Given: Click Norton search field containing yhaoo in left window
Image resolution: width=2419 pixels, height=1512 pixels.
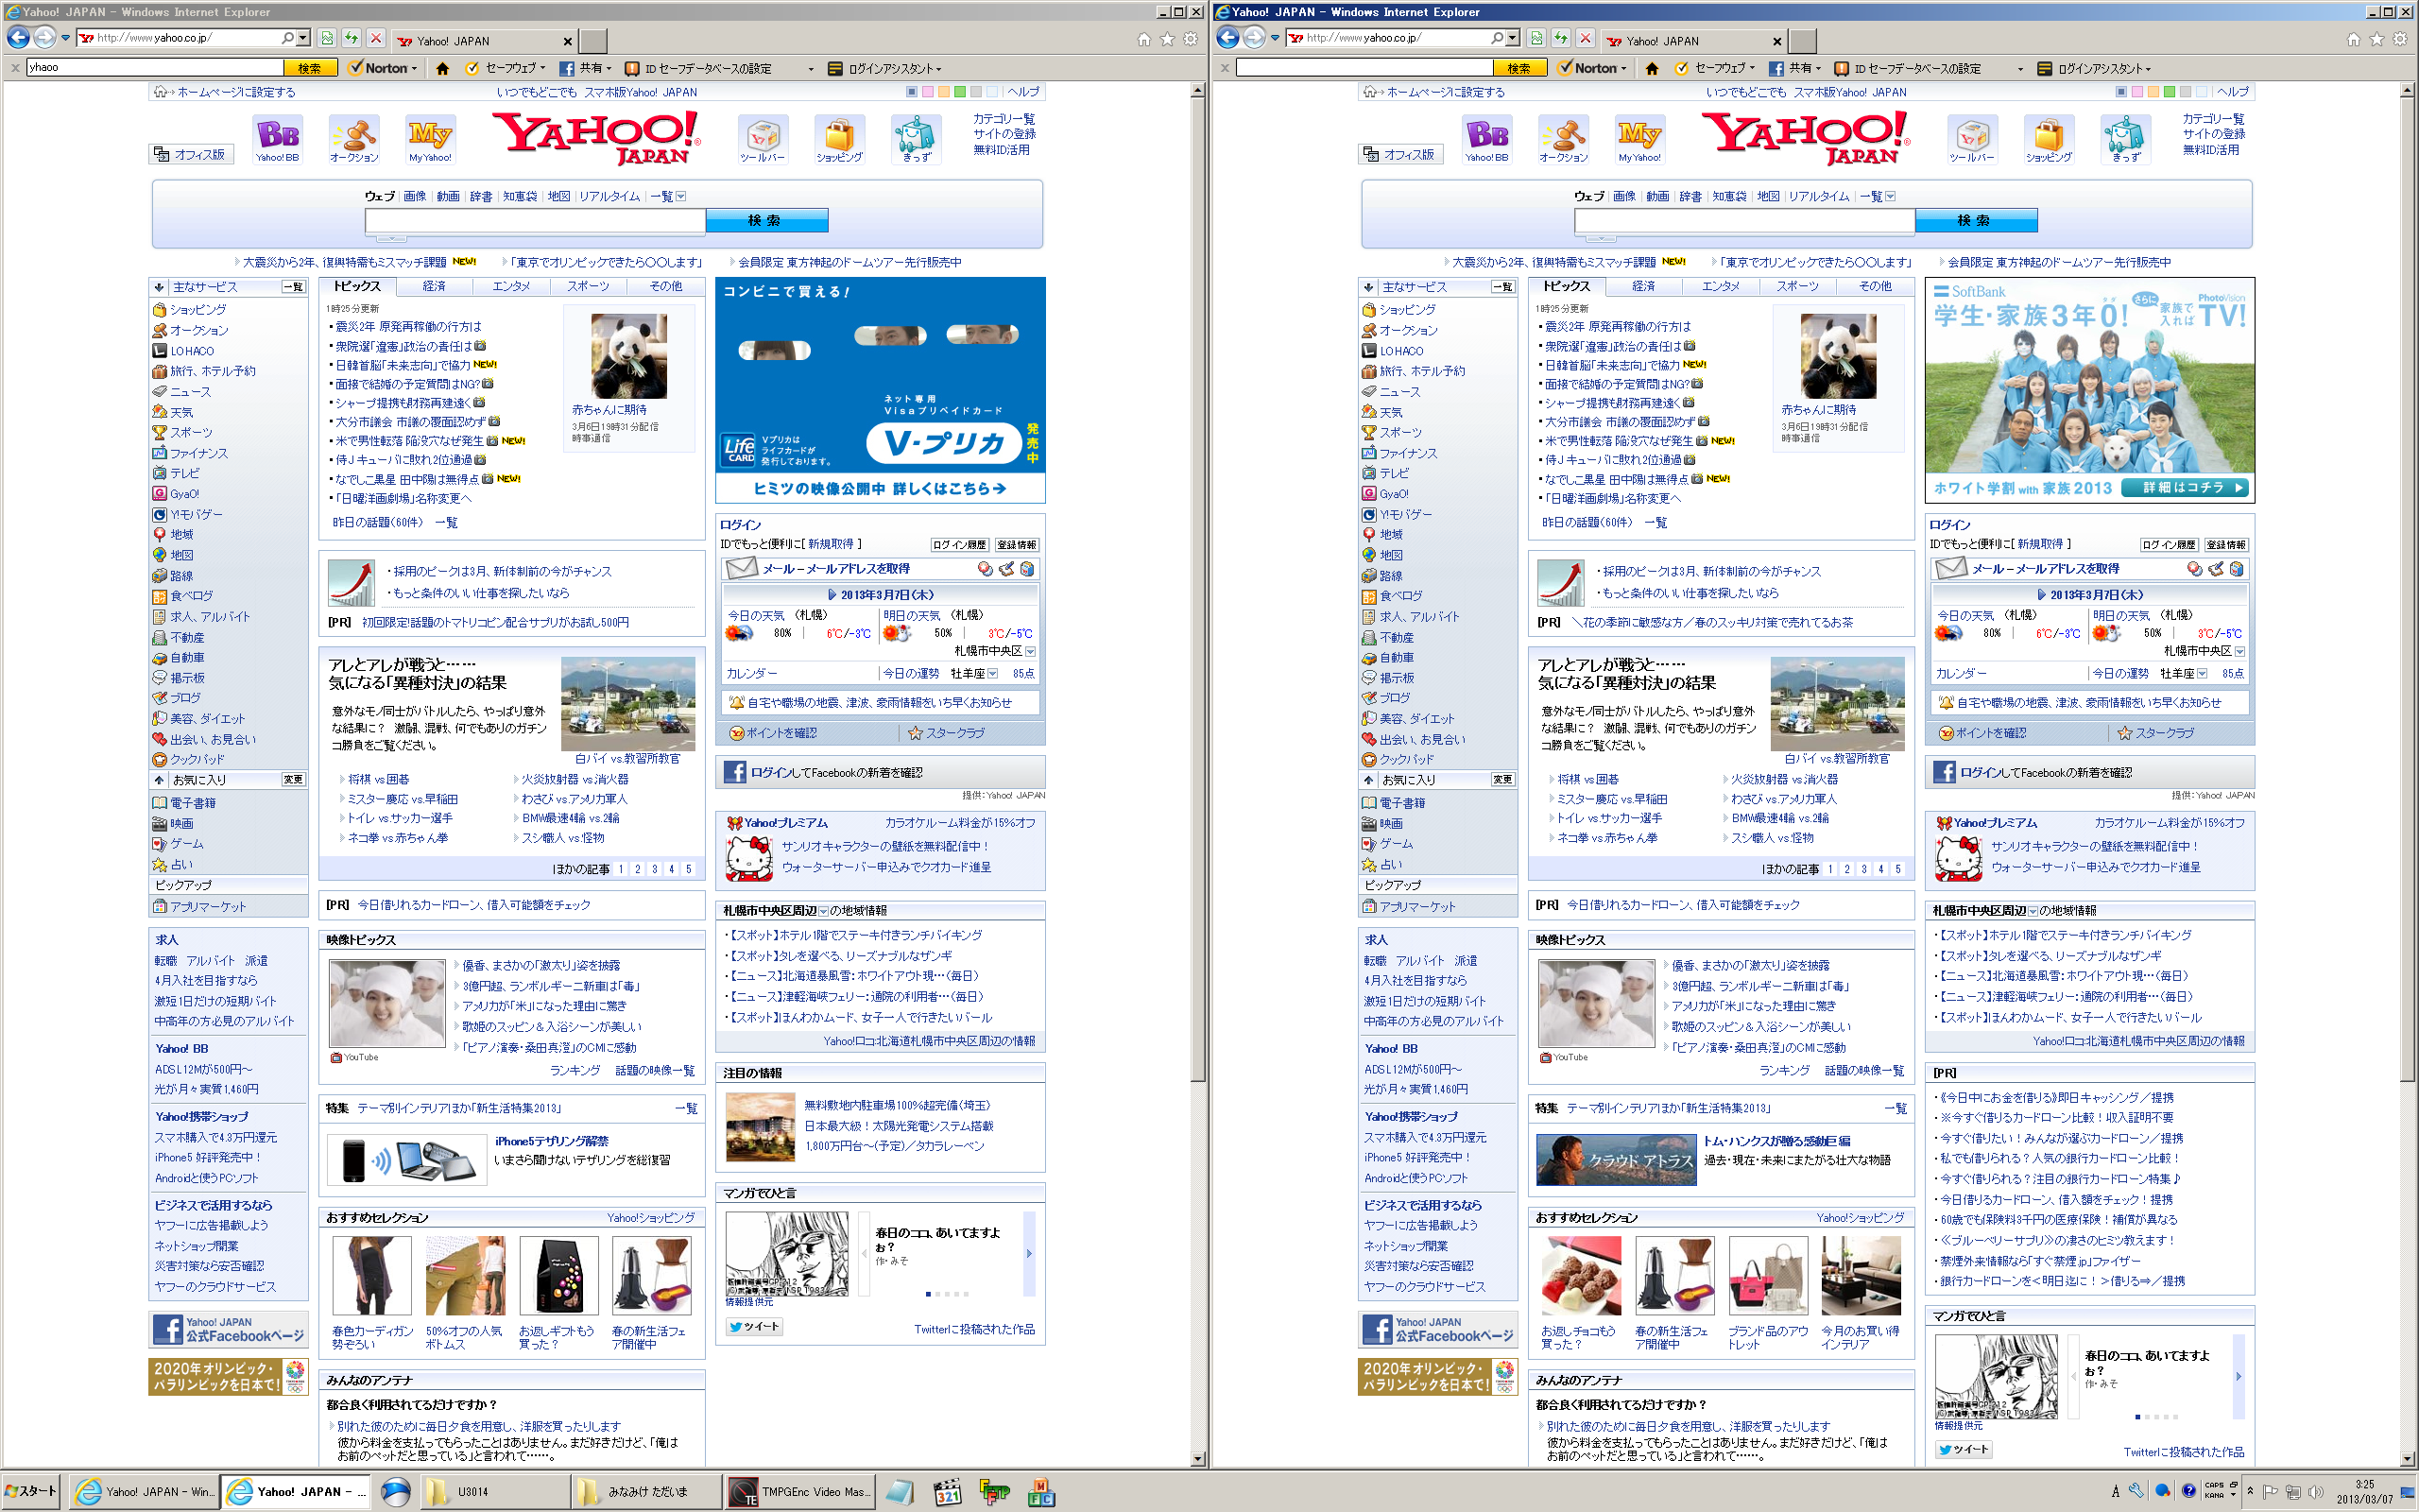Looking at the screenshot, I should point(155,68).
